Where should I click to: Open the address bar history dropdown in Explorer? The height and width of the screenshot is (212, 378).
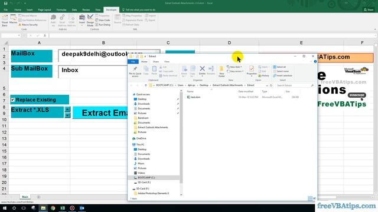pyautogui.click(x=267, y=85)
